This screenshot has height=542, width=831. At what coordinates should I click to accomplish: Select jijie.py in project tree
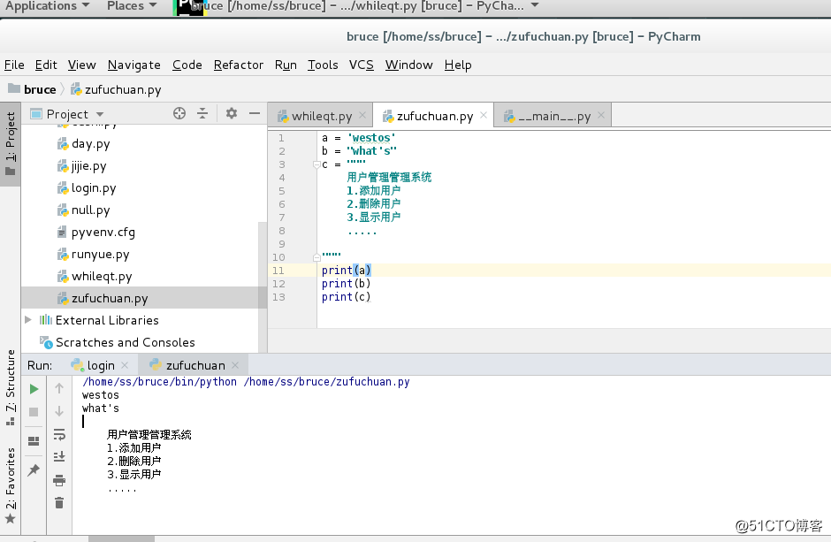coord(89,166)
